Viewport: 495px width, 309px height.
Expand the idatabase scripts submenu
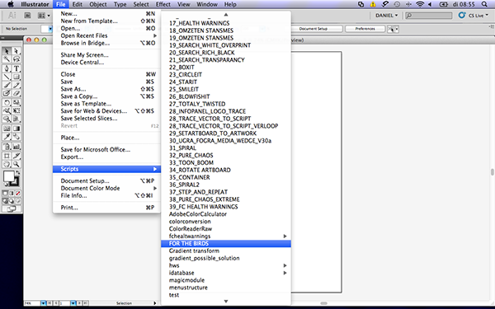point(285,273)
